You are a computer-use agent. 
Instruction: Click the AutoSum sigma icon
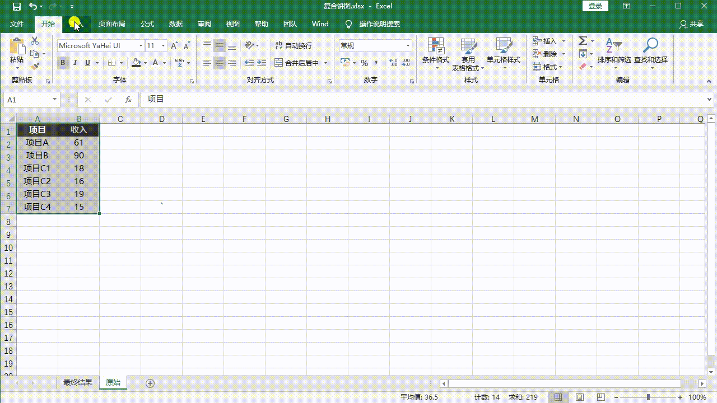[x=583, y=41]
